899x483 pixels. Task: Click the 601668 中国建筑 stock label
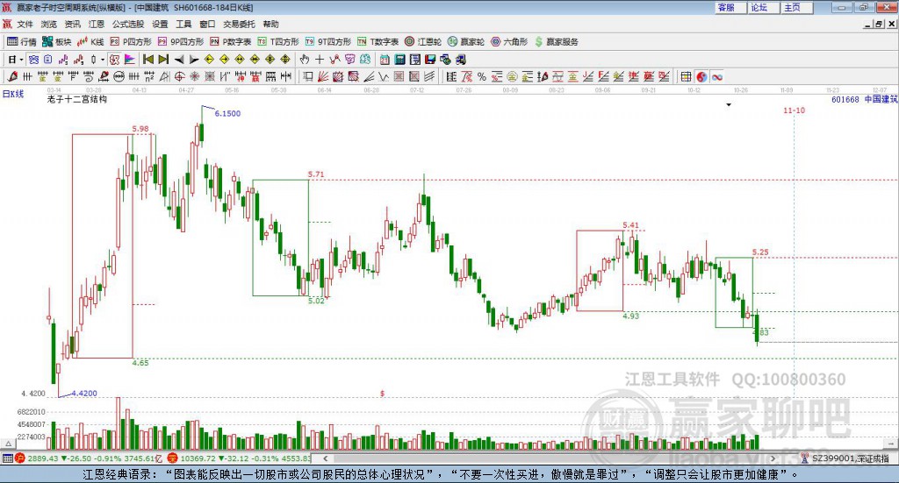tap(865, 100)
